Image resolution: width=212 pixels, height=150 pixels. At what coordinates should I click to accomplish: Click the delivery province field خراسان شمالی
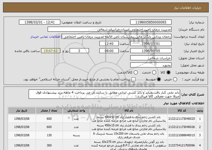pyautogui.click(x=151, y=58)
